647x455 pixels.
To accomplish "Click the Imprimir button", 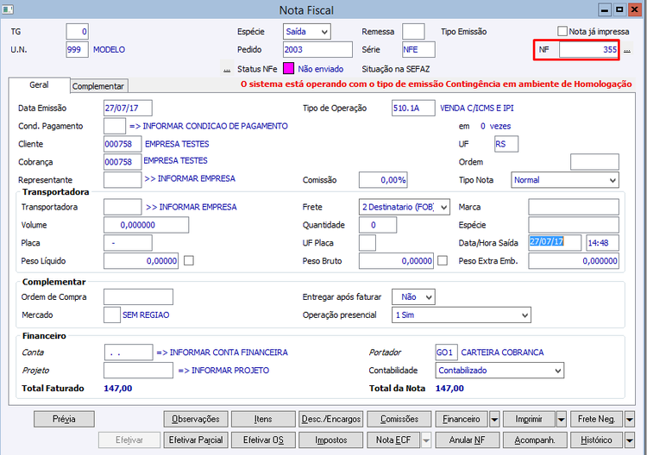I will coord(529,419).
